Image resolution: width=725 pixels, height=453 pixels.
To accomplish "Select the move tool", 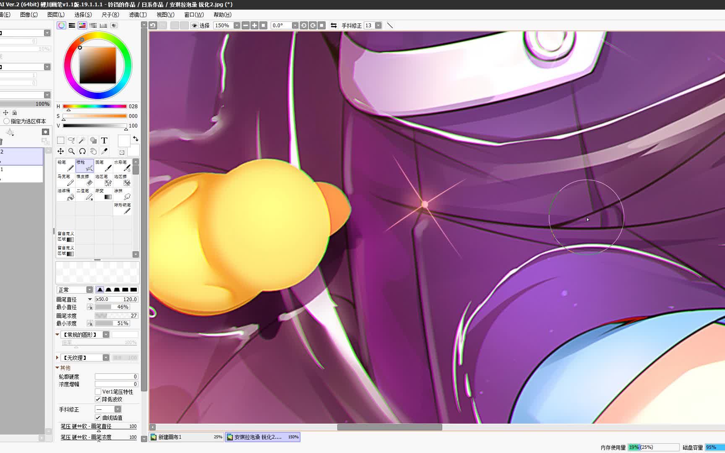I will pos(61,151).
